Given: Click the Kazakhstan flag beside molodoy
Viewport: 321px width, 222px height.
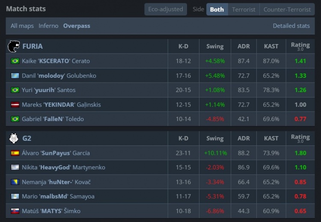Looking at the screenshot, I should coord(15,76).
